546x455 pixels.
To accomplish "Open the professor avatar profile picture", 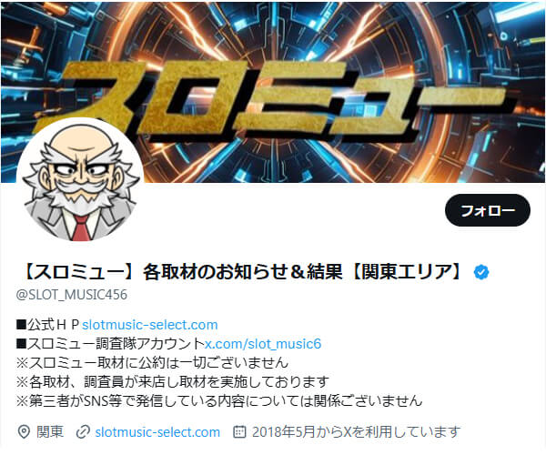I will coord(80,180).
